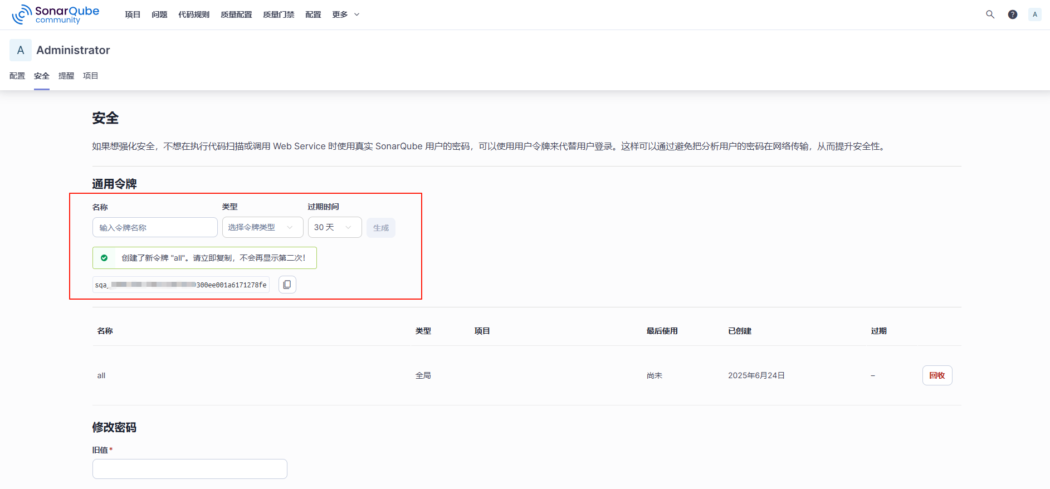Expand the 更多 menu

[x=345, y=14]
